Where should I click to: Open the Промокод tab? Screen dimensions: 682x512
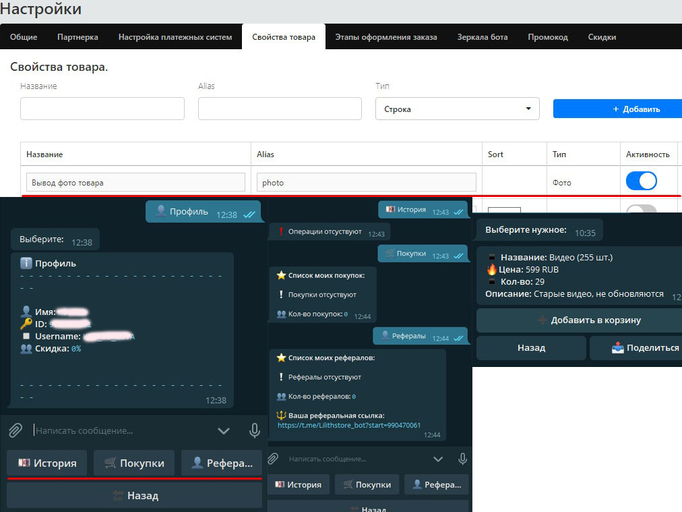[547, 37]
